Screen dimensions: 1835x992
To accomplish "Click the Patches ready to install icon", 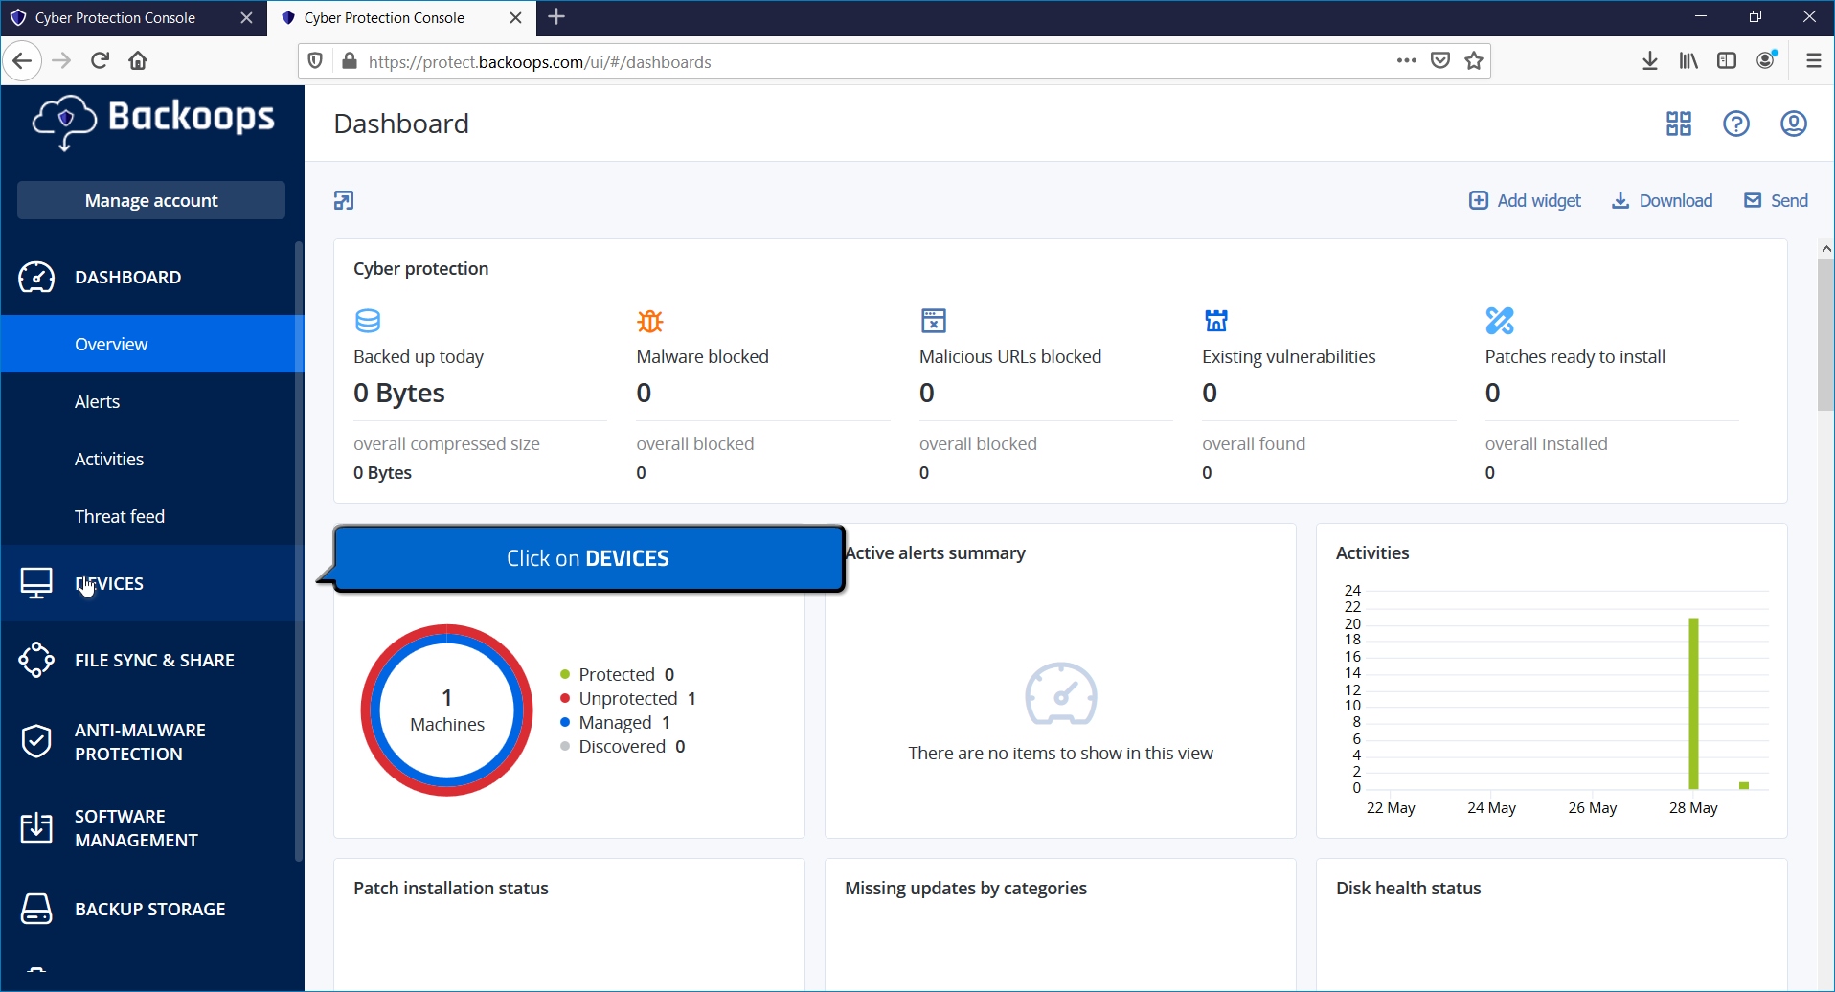I will (x=1500, y=320).
